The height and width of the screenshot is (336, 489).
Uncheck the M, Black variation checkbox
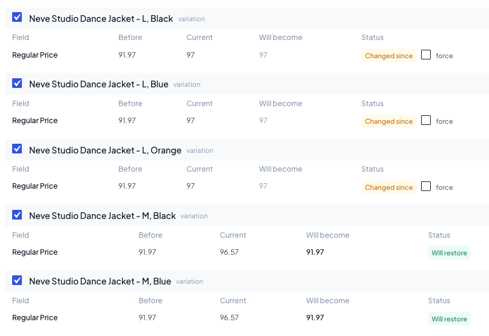coord(17,215)
